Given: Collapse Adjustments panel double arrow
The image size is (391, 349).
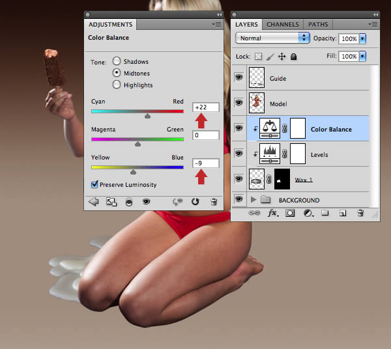Looking at the screenshot, I should [x=220, y=15].
